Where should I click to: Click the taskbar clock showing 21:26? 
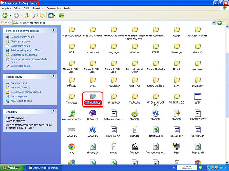click(223, 168)
